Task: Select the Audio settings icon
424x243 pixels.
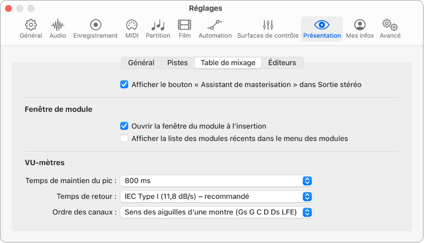Action: 57,28
